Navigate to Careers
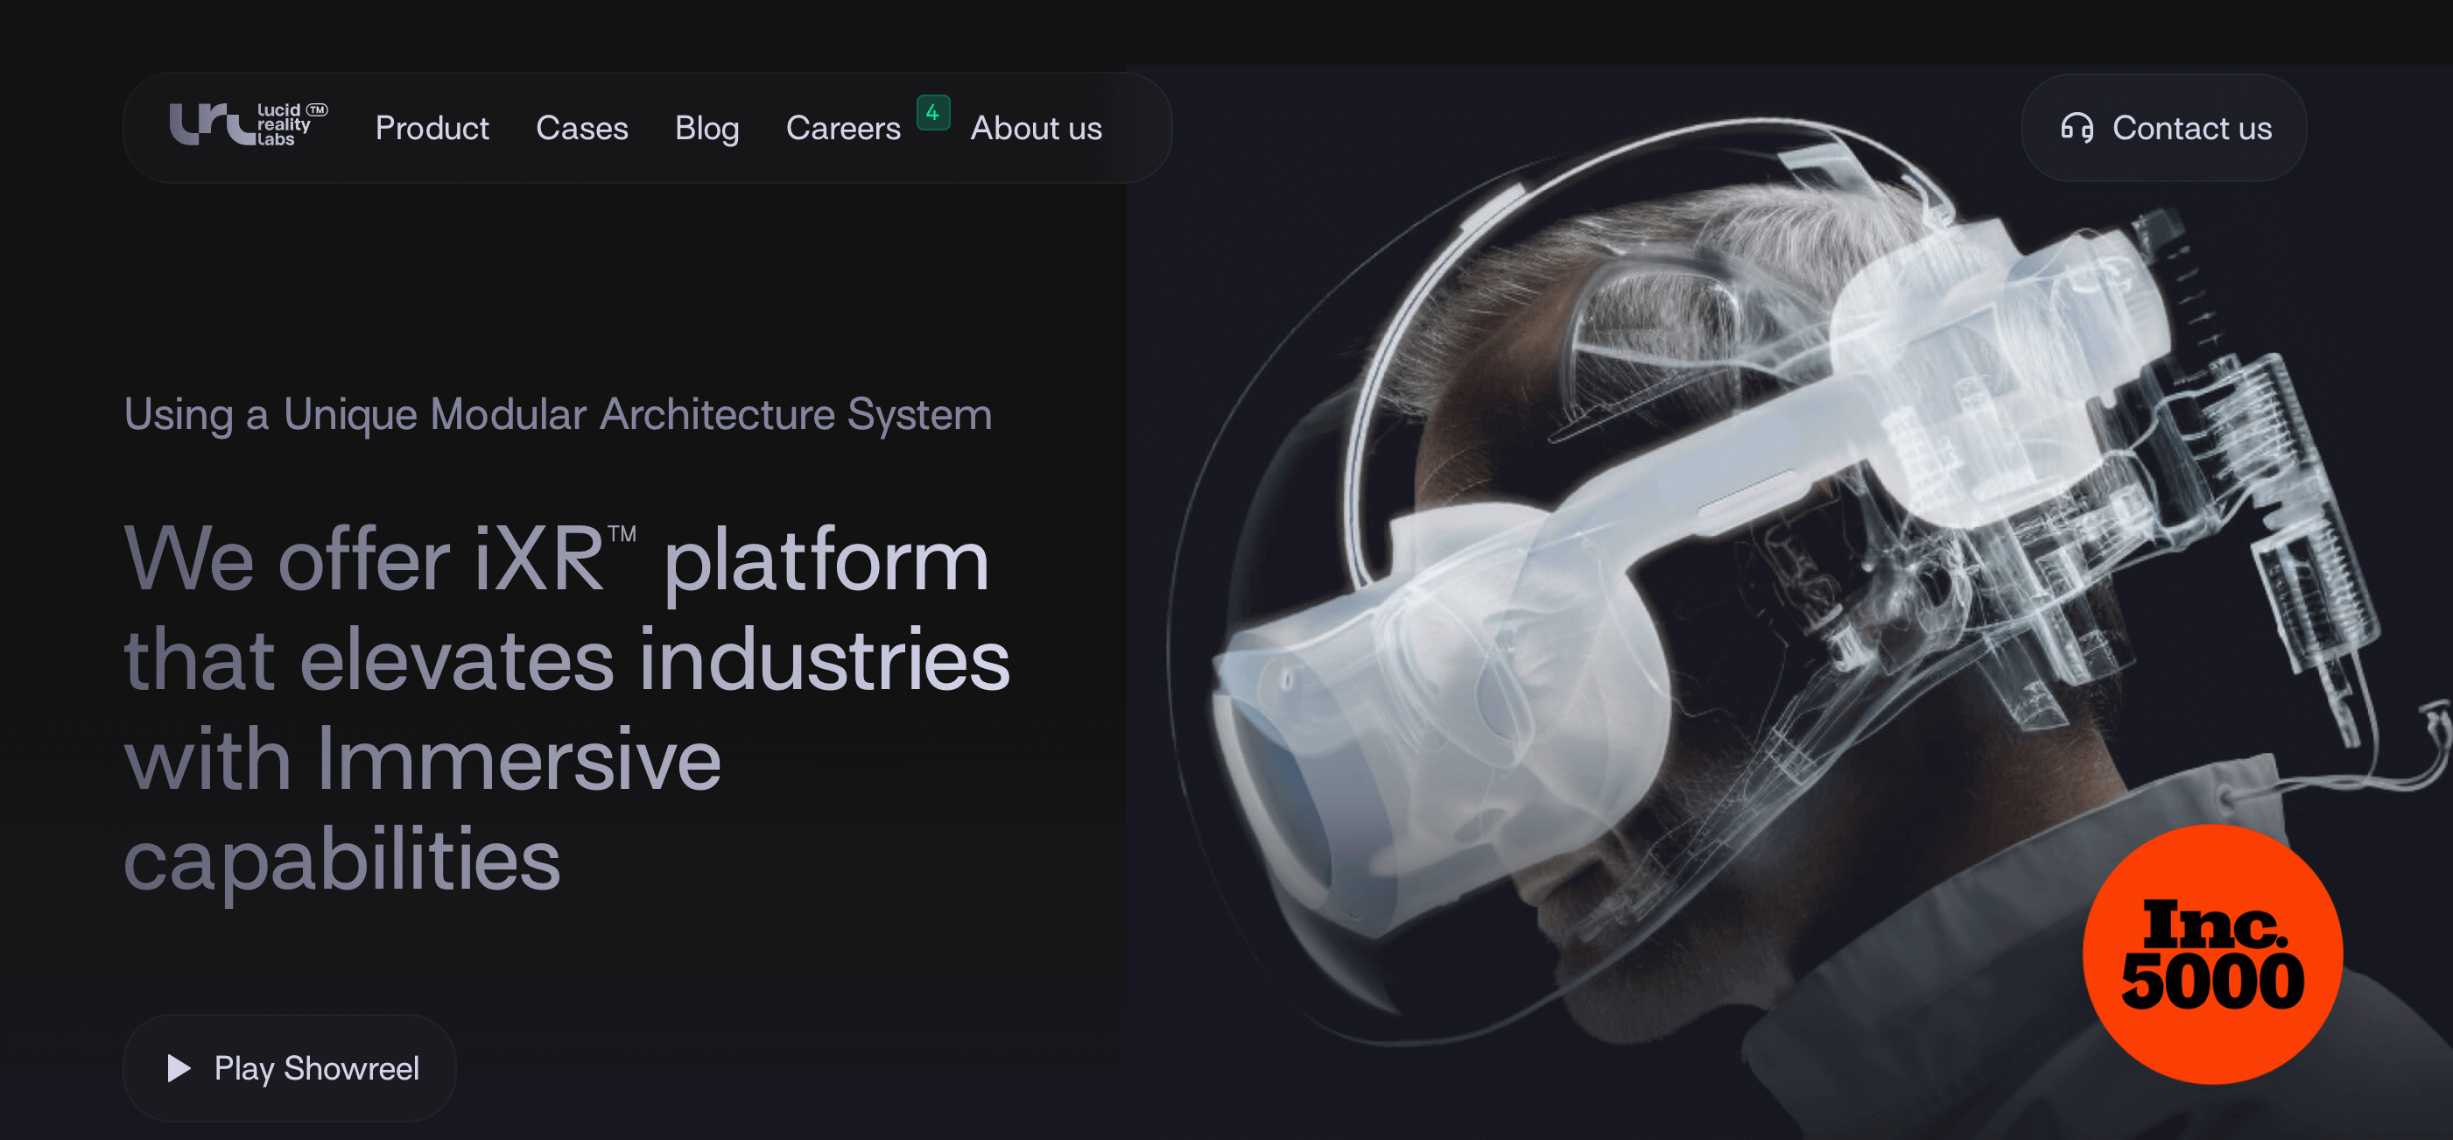Image resolution: width=2453 pixels, height=1140 pixels. coord(843,128)
